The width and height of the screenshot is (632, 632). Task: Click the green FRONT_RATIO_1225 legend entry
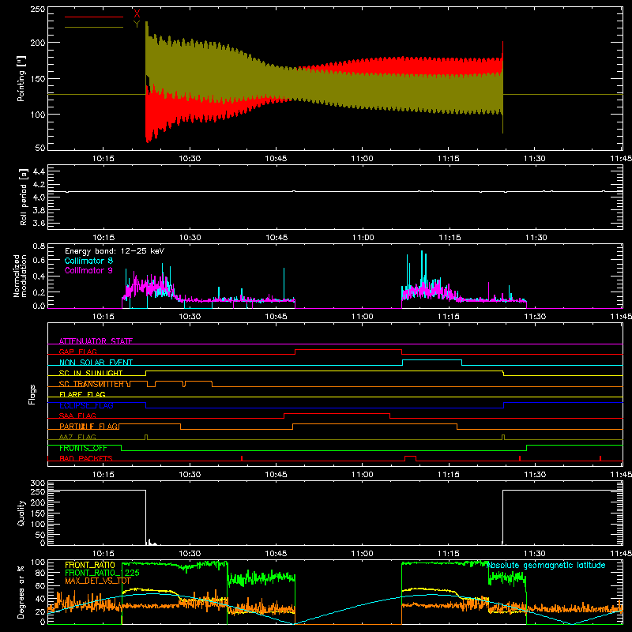[102, 573]
